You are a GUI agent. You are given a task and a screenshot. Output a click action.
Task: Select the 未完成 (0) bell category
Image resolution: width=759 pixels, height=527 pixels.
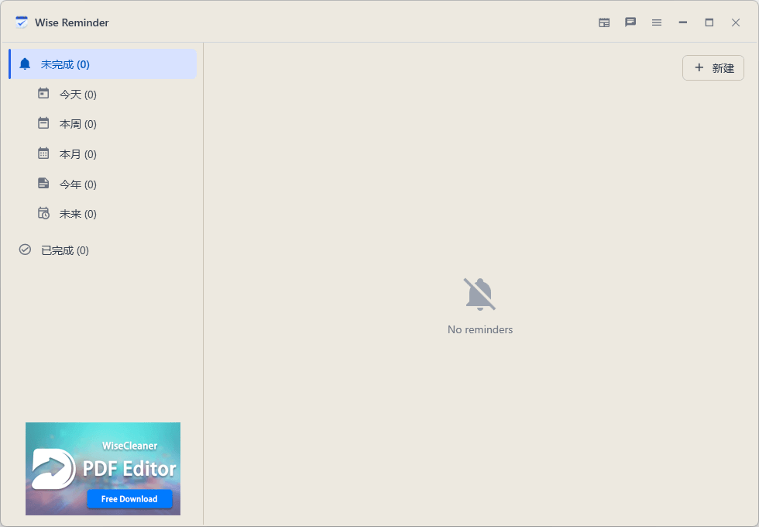click(x=102, y=64)
